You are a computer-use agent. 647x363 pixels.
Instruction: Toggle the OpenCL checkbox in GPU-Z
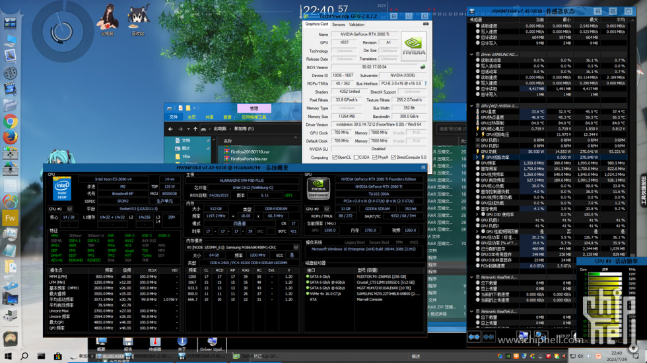335,157
